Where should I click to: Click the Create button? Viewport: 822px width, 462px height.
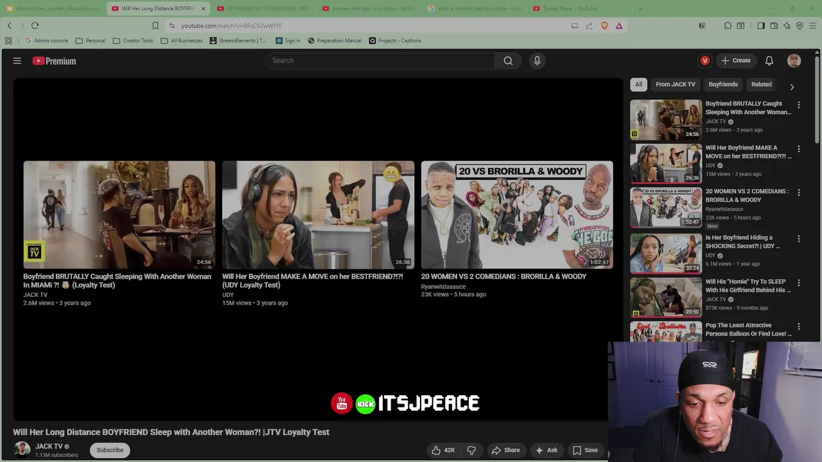pyautogui.click(x=736, y=60)
